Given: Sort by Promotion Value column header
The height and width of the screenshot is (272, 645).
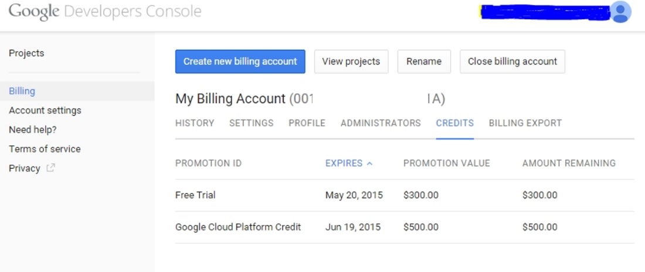Looking at the screenshot, I should pos(446,164).
